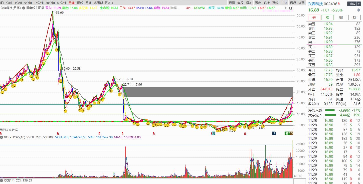This screenshot has width=363, height=184.
Task: Click the 买五 price 16.85
Action: (328, 65)
